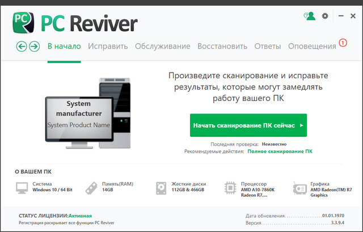The height and width of the screenshot is (232, 363).
Task: Click 'AMD Radeon(TM) R7' graphics text
Action: (x=331, y=190)
